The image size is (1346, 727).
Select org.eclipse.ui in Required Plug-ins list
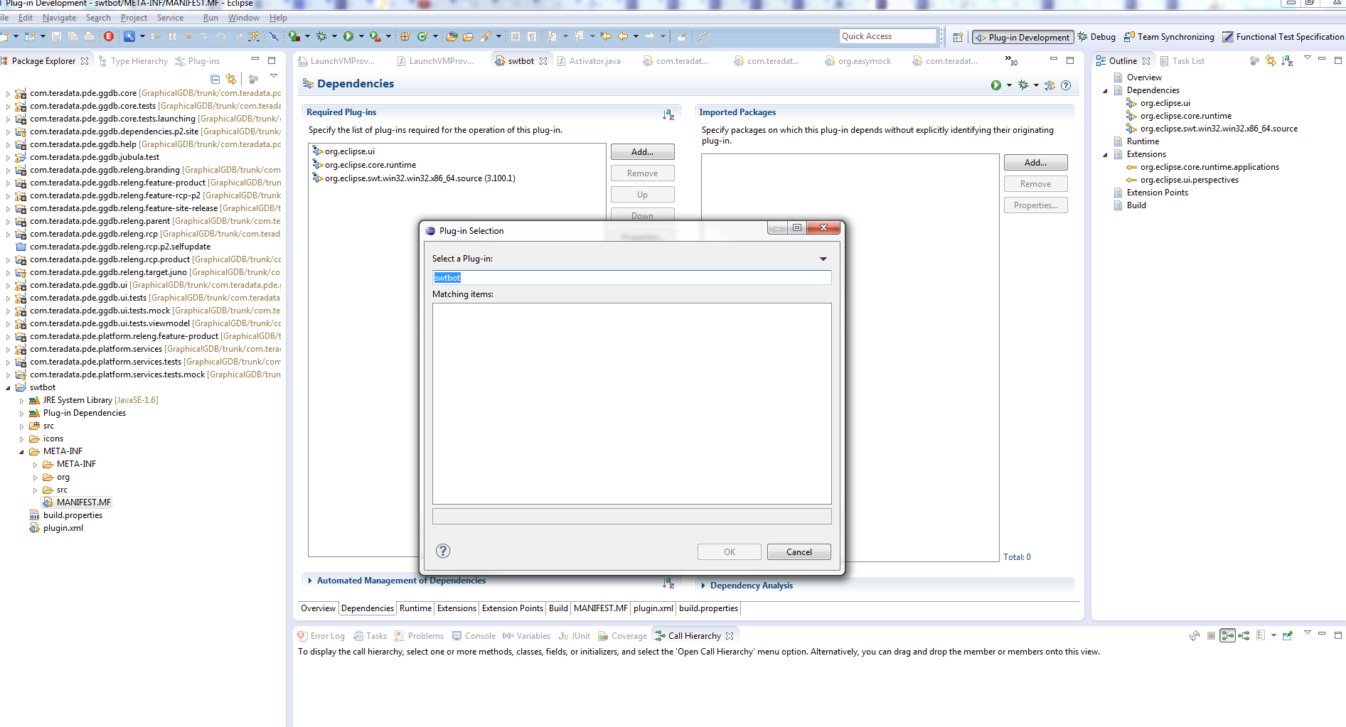tap(343, 151)
